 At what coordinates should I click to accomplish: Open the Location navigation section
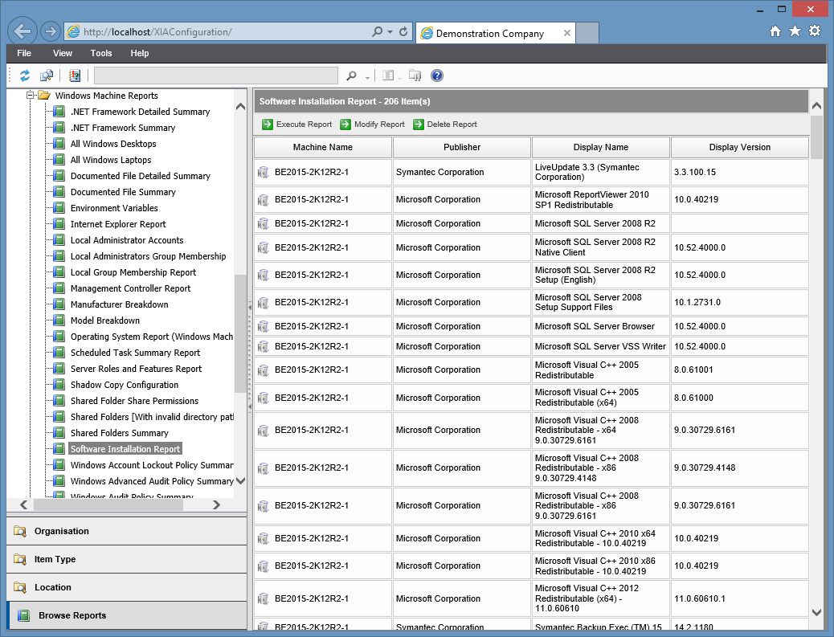pyautogui.click(x=127, y=587)
